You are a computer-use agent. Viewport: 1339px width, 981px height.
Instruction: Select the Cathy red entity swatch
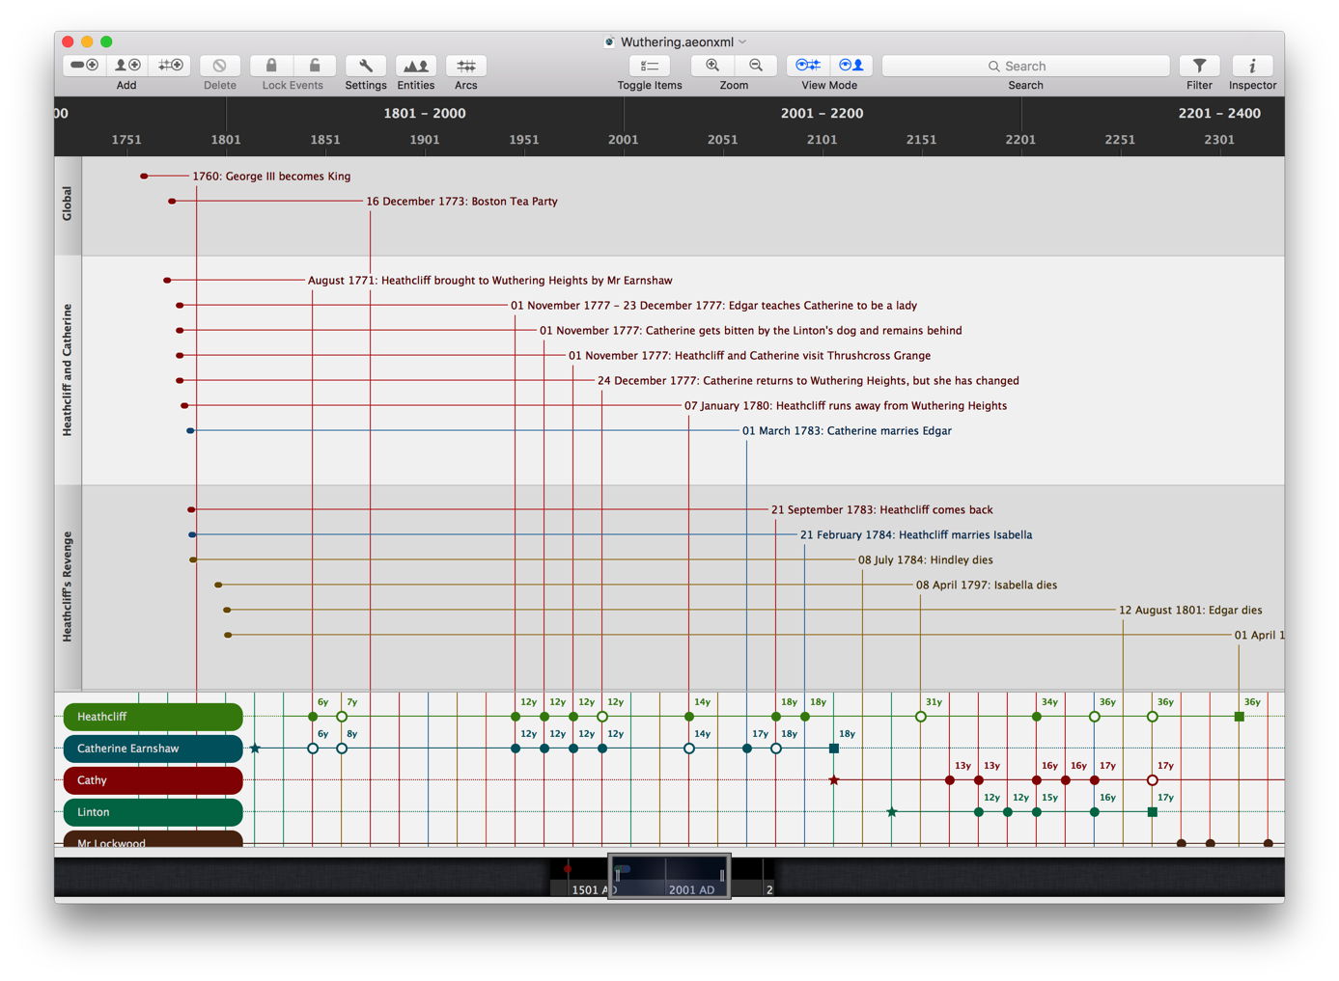click(153, 780)
